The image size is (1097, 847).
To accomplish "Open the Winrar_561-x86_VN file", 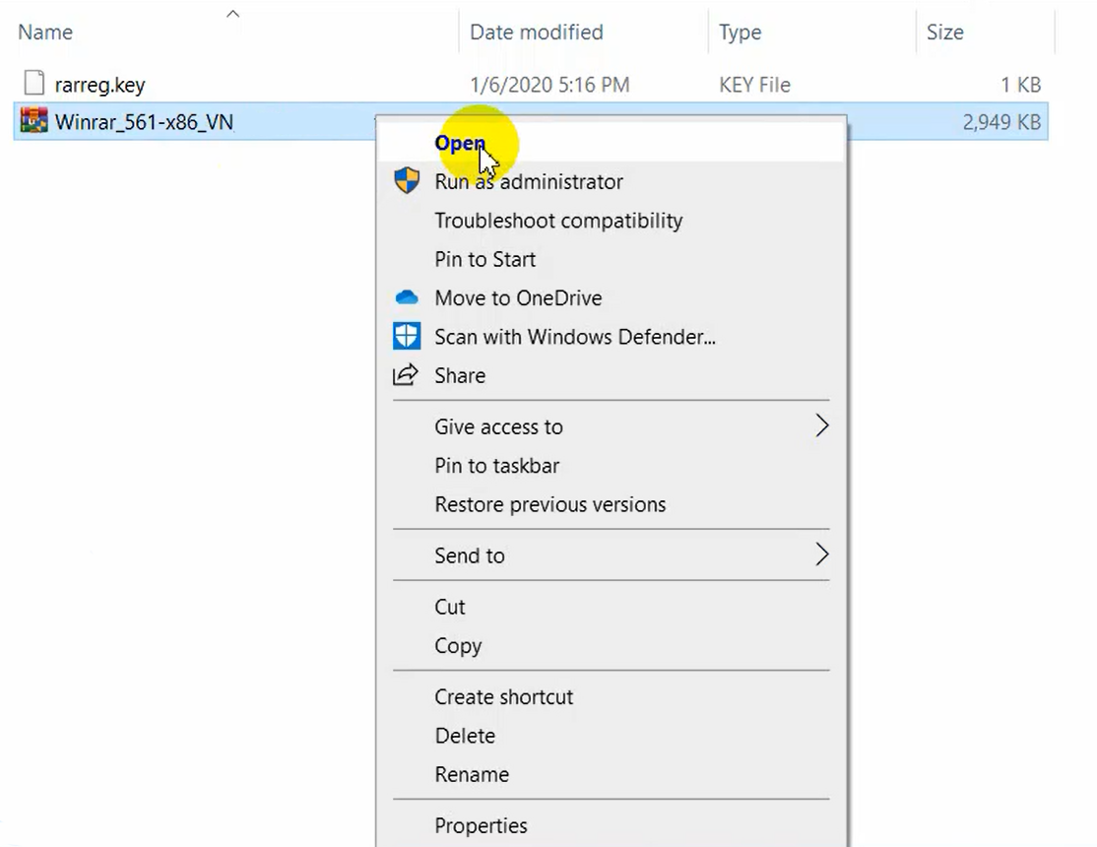I will [x=459, y=143].
